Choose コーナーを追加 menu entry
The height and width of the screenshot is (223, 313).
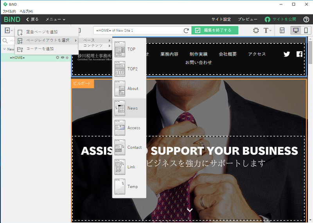(47, 49)
